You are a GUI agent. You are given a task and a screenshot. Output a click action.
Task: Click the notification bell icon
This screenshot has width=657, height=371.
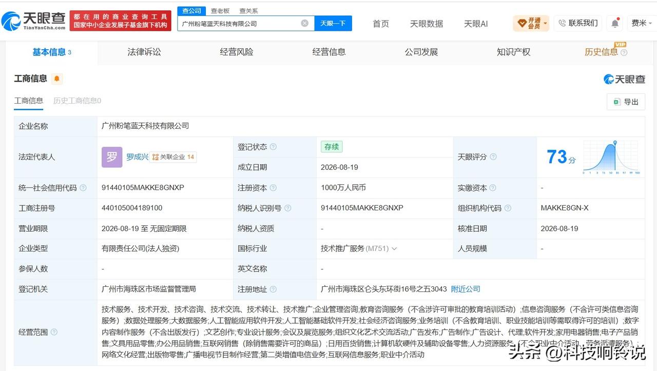(614, 23)
